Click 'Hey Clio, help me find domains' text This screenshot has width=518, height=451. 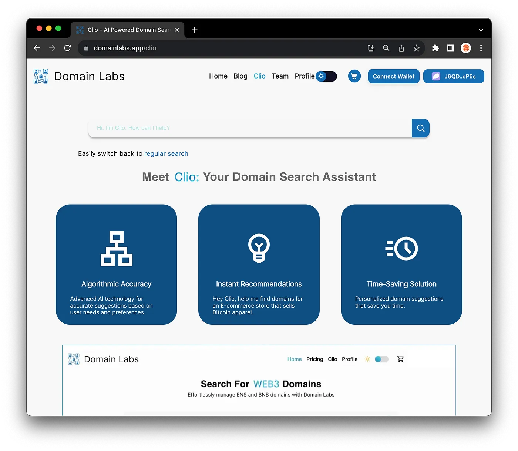point(258,306)
